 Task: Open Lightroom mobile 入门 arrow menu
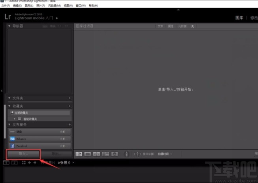pos(57,18)
